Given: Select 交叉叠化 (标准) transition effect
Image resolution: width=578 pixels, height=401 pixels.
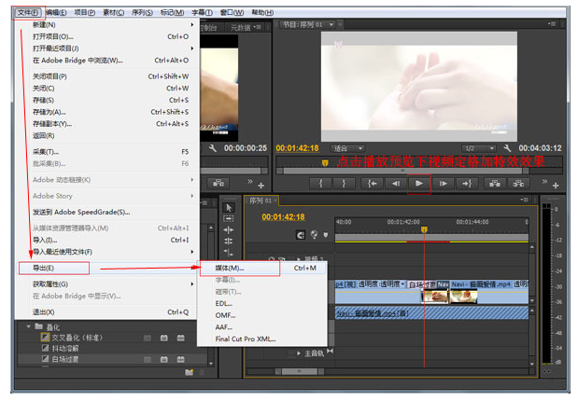Looking at the screenshot, I should [79, 338].
